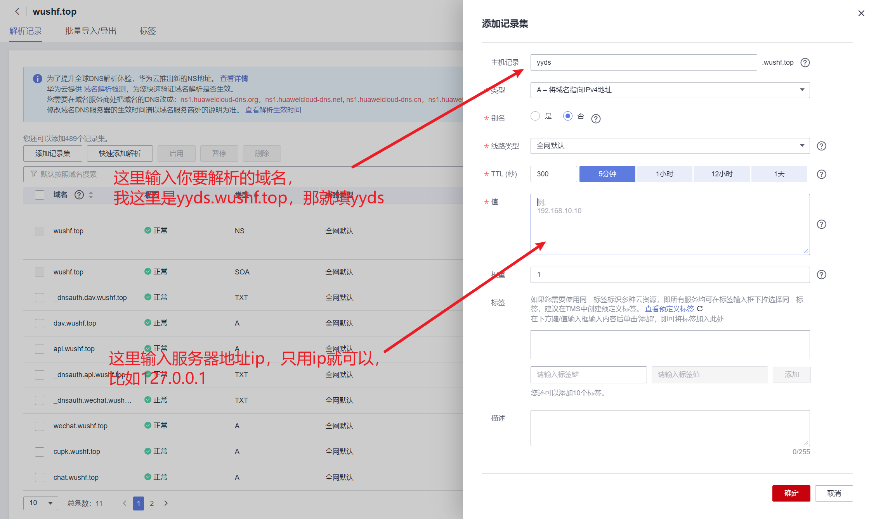Open record type dropdown showing A record
This screenshot has height=519, width=876.
pos(670,90)
